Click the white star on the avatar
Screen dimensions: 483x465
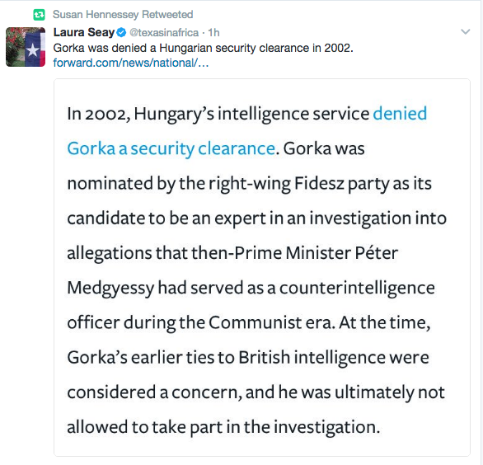click(x=32, y=49)
